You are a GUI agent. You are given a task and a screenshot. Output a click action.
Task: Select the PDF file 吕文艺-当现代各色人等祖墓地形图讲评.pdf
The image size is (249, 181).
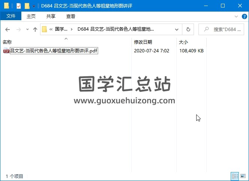point(54,51)
